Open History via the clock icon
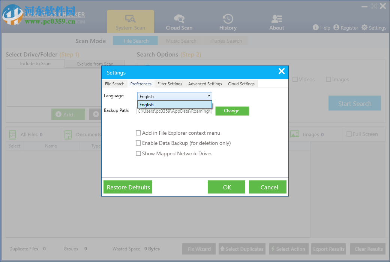The width and height of the screenshot is (390, 262). (x=228, y=18)
